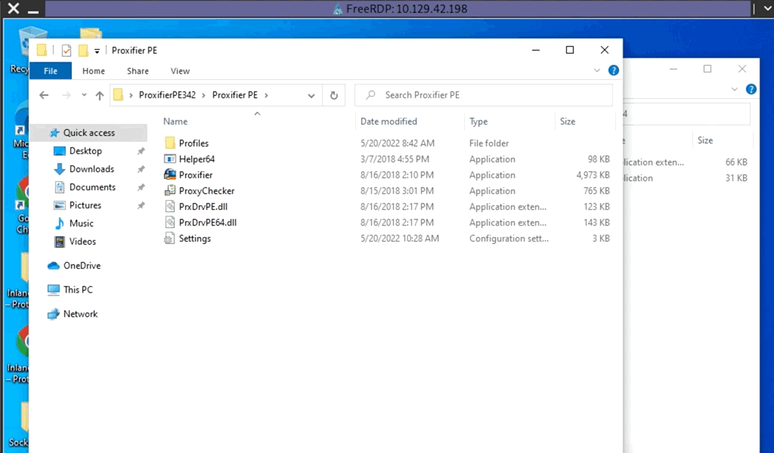This screenshot has width=774, height=453.
Task: Open the Profiles folder
Action: [x=193, y=143]
